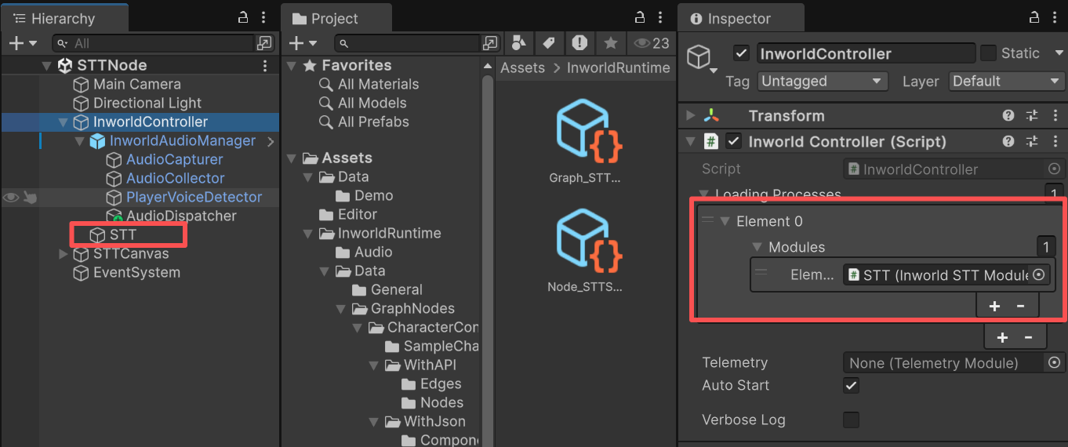Viewport: 1068px width, 447px height.
Task: Open object picker for Telemetry field
Action: coord(1054,362)
